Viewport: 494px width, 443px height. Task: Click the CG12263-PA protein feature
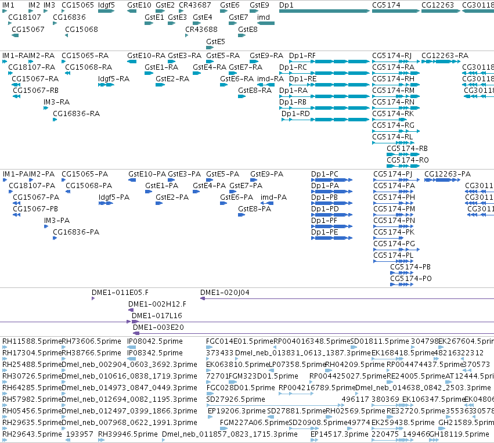(x=442, y=180)
